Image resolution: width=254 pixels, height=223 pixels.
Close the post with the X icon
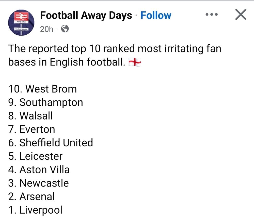(x=241, y=15)
